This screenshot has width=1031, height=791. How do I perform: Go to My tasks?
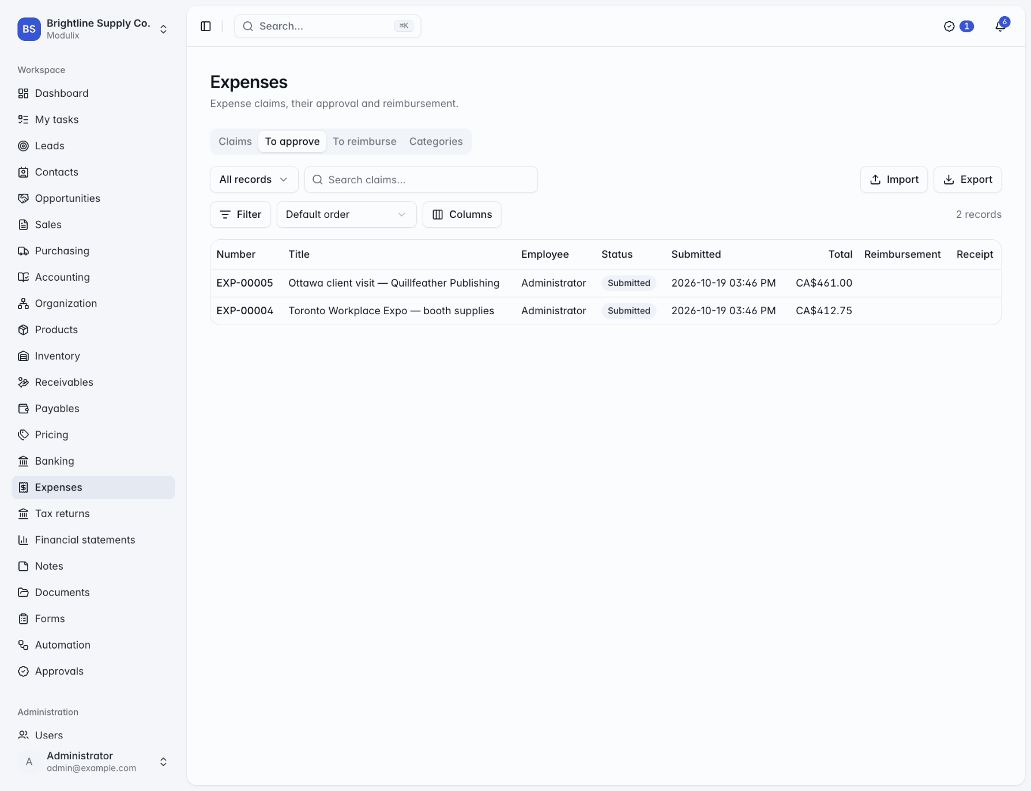[93, 119]
